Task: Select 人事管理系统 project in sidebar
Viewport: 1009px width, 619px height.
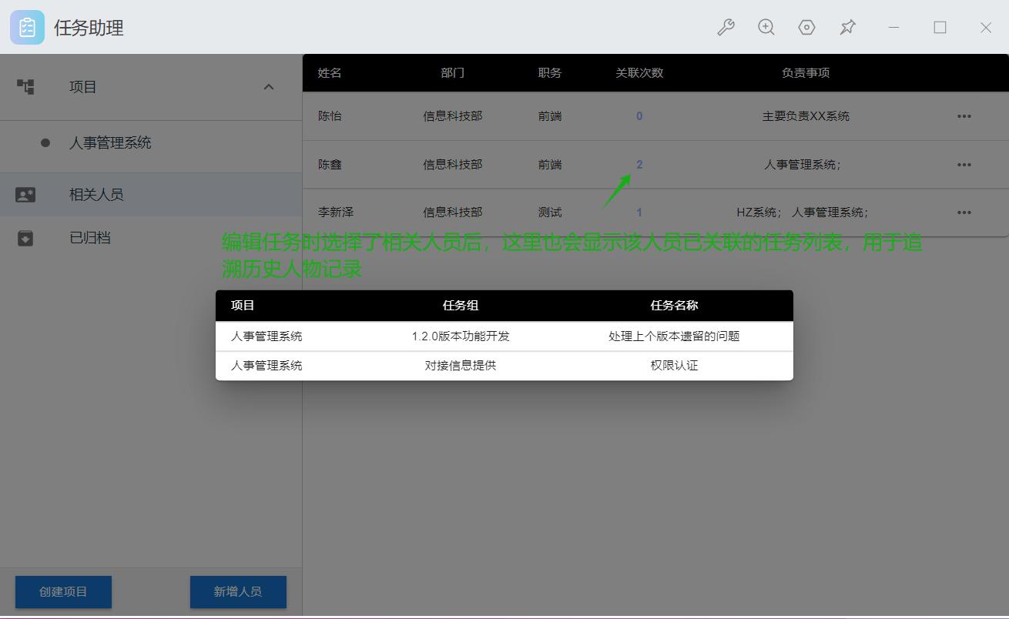Action: 110,142
